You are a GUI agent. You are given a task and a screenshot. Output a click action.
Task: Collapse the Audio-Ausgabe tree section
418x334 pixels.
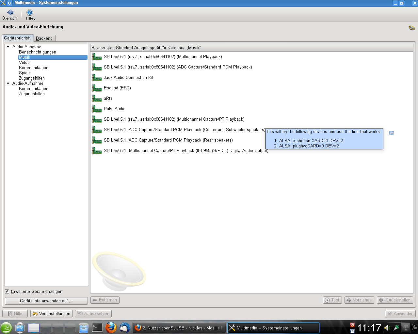tap(8, 47)
